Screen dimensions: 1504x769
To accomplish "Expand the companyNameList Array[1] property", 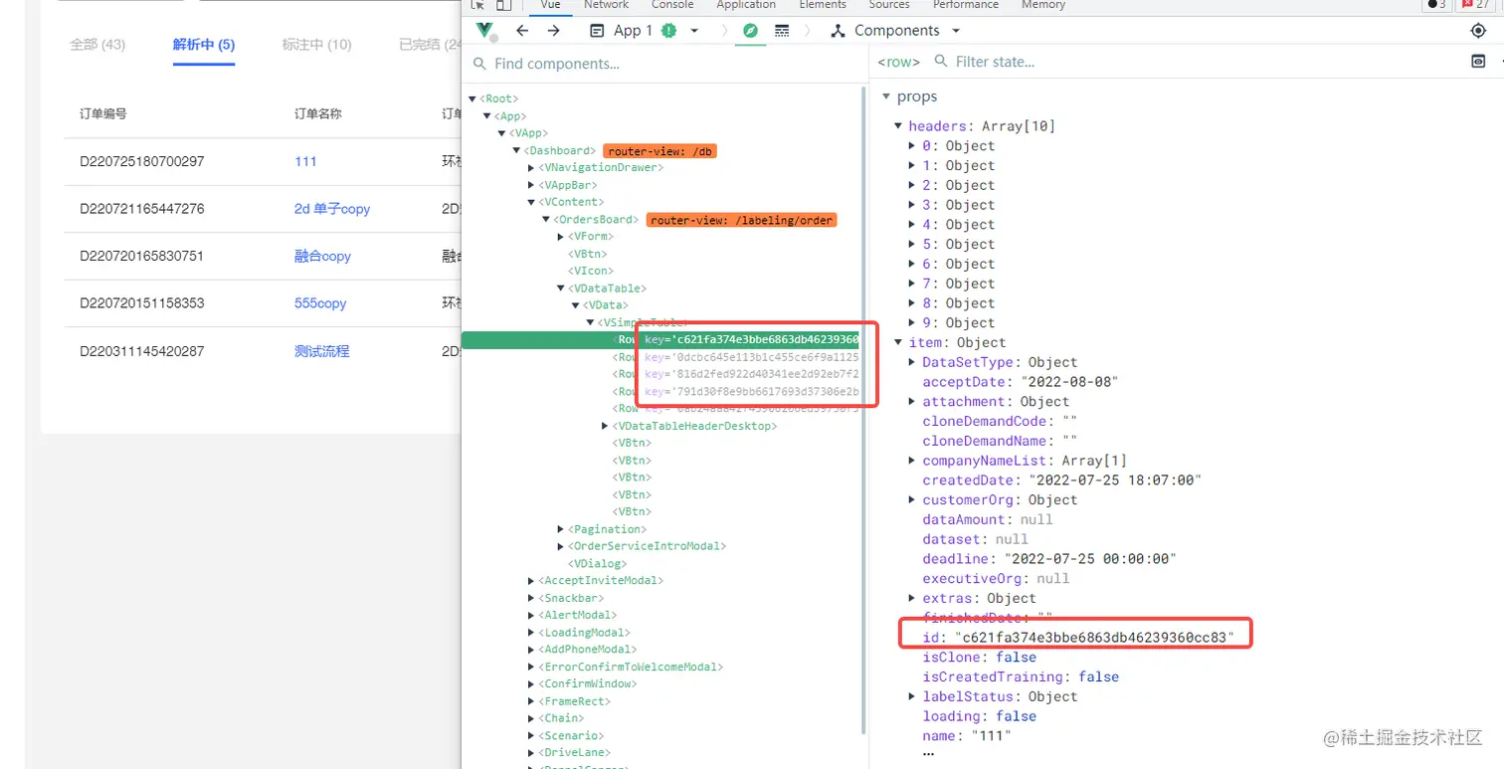I will point(912,461).
